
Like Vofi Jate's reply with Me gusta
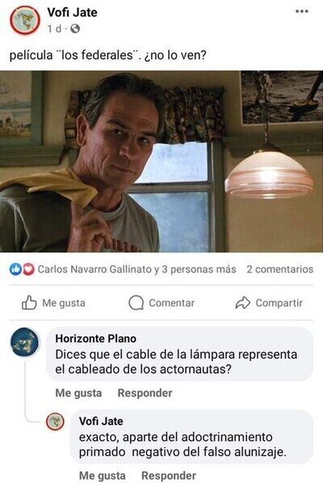103,476
